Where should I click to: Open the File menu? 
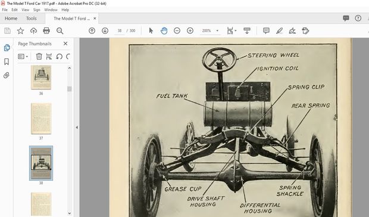tap(5, 10)
